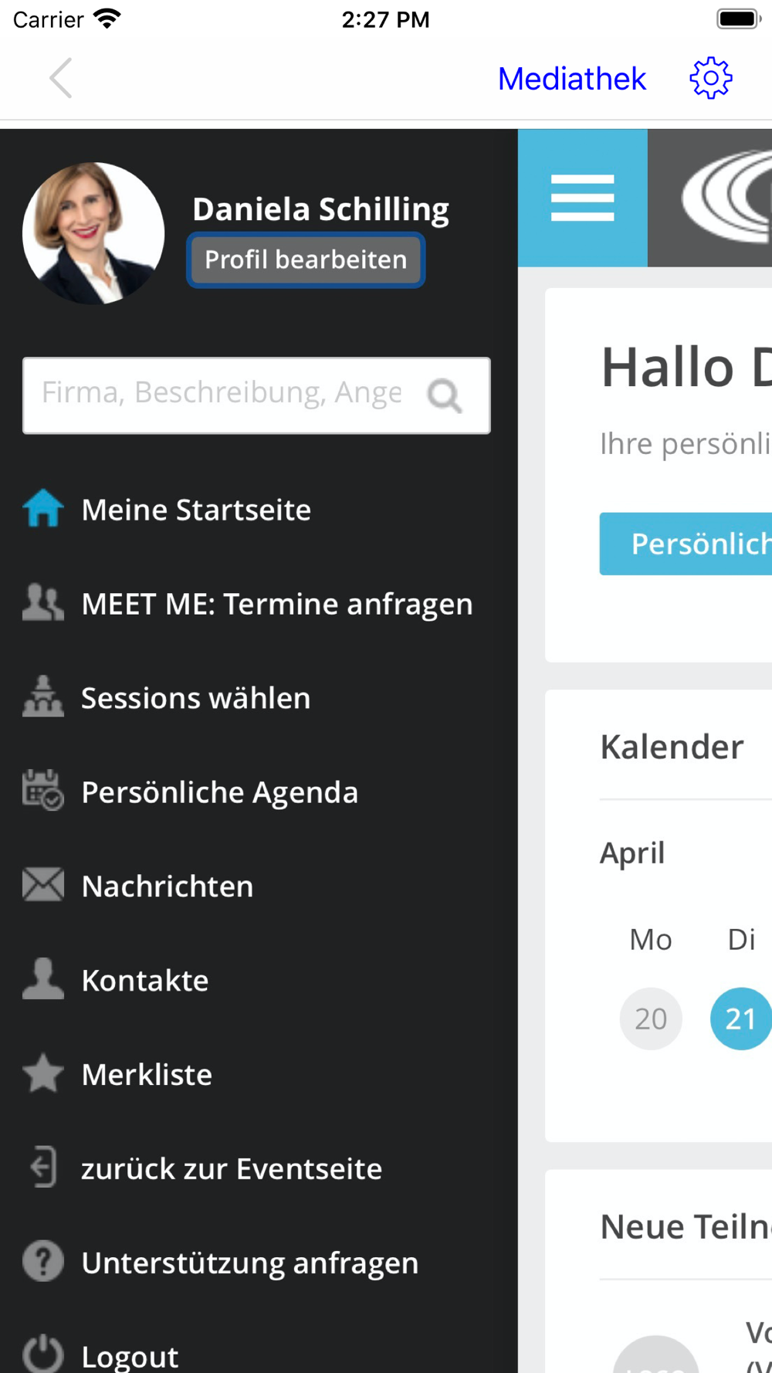Click the star icon for Merkliste
The height and width of the screenshot is (1373, 772).
click(x=43, y=1073)
